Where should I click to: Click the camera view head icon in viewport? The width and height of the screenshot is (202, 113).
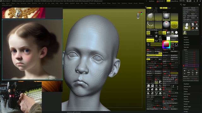tap(138, 16)
